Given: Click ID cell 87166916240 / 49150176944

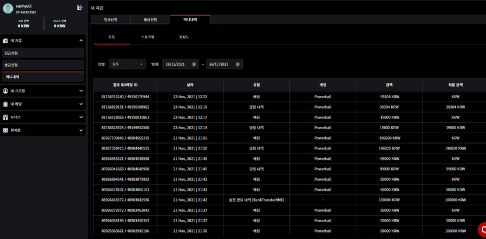Looking at the screenshot, I should click(x=125, y=97).
